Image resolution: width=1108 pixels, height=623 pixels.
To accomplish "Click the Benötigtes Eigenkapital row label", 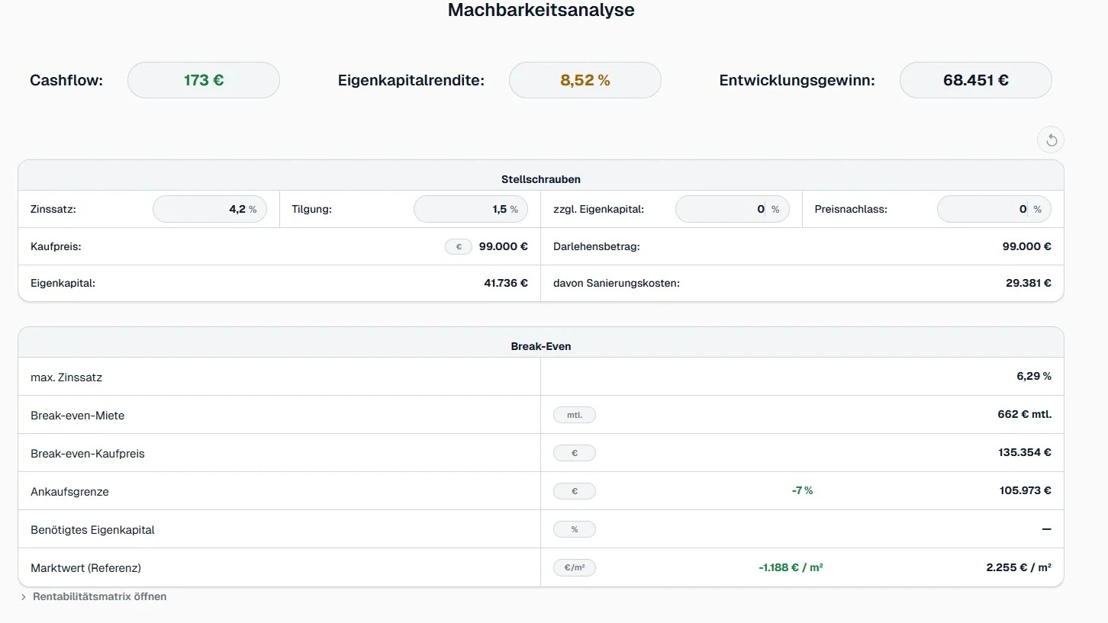I will pos(92,530).
